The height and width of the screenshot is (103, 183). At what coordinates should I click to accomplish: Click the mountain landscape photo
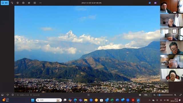point(87,49)
